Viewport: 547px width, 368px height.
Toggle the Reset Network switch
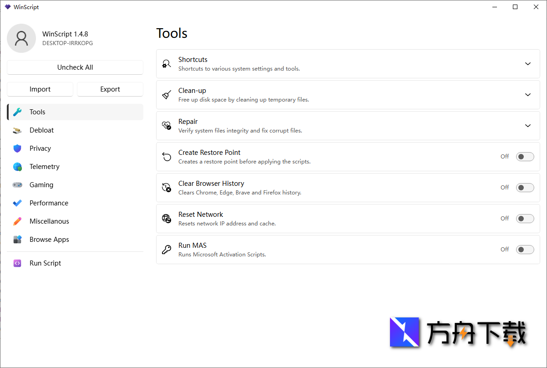pyautogui.click(x=525, y=219)
